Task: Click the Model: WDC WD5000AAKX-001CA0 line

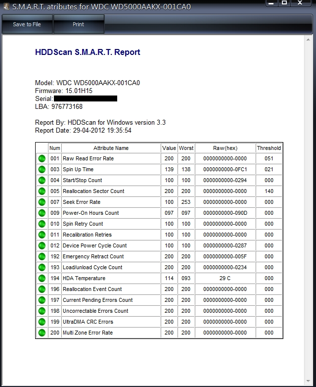Action: [88, 83]
